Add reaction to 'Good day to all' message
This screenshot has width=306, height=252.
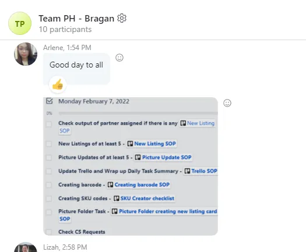[119, 58]
